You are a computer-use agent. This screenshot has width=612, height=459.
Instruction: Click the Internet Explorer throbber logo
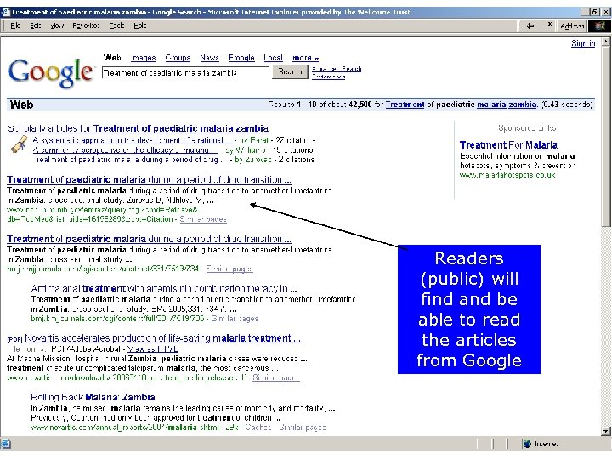pyautogui.click(x=599, y=25)
